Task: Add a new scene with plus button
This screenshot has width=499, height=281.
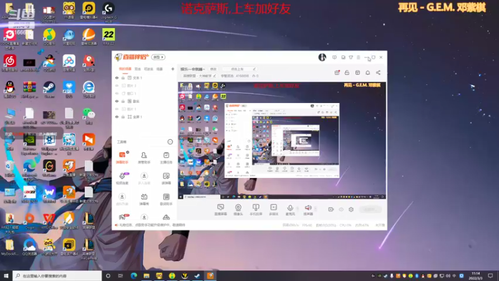Action: tap(173, 69)
